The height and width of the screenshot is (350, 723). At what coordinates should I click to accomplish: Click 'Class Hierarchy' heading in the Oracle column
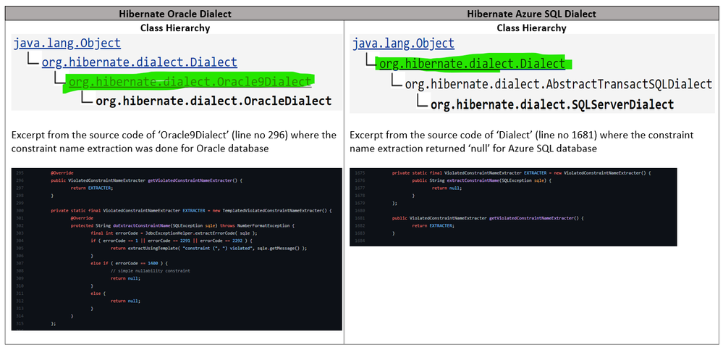175,28
